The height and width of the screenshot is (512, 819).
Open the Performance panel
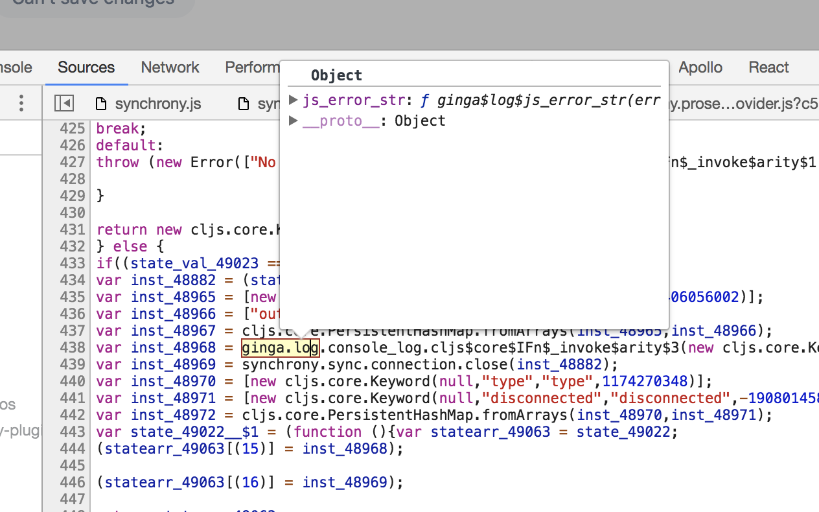pyautogui.click(x=251, y=67)
